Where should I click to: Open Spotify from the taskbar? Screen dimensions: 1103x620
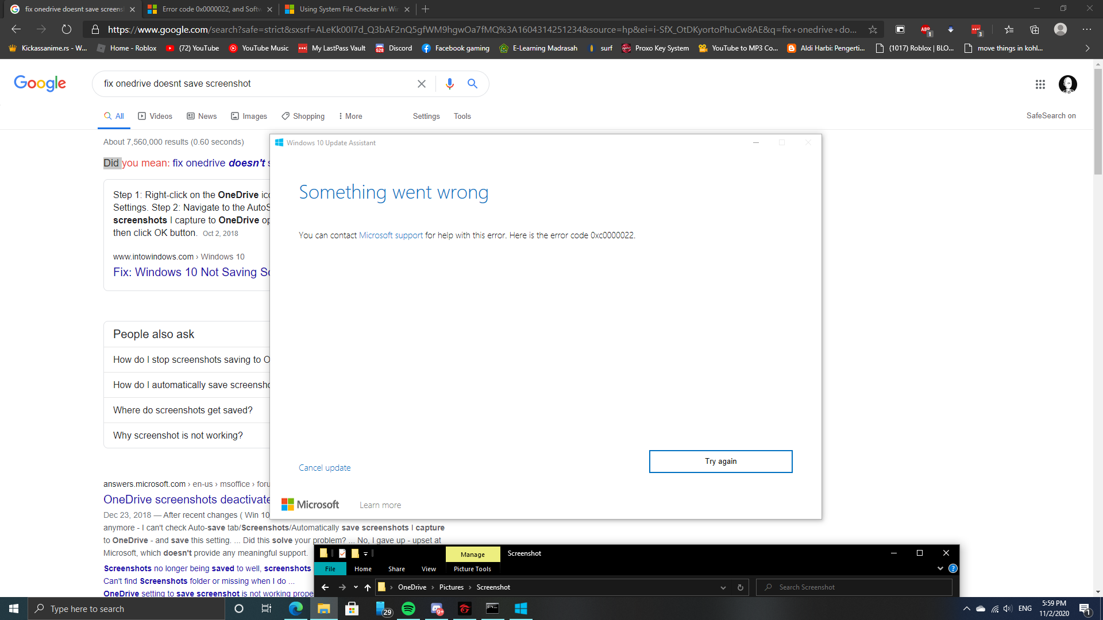[x=408, y=609]
